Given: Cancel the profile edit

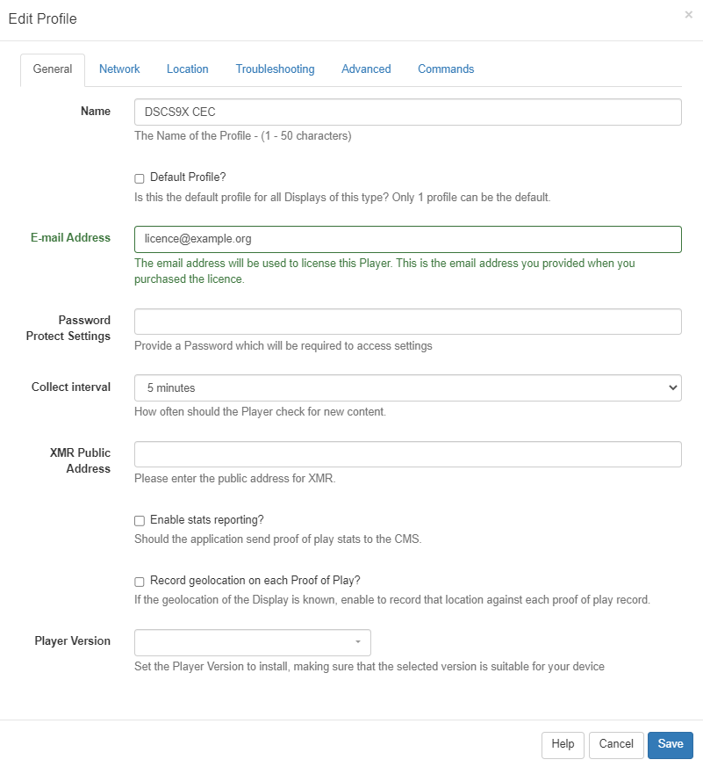Looking at the screenshot, I should (616, 744).
